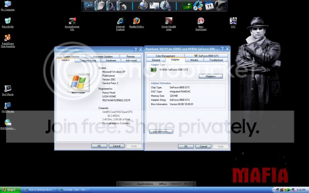Launch Mozilla Firefox desktop shortcut

coord(136,22)
